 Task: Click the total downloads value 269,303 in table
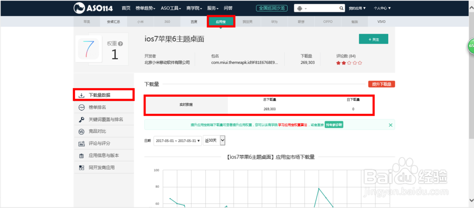click(270, 109)
